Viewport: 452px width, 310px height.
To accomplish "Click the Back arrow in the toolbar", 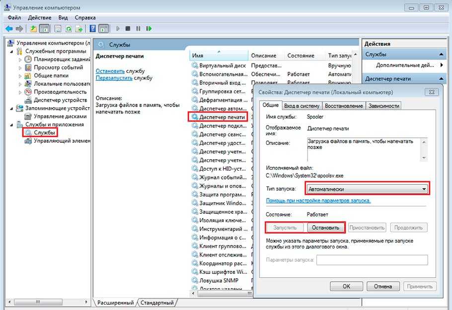I will coord(9,29).
